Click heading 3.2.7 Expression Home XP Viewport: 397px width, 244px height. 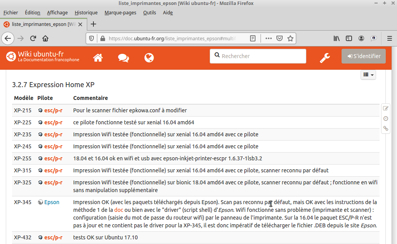(x=53, y=85)
